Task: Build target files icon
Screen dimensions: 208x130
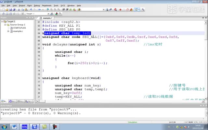Action: (x=7, y=14)
